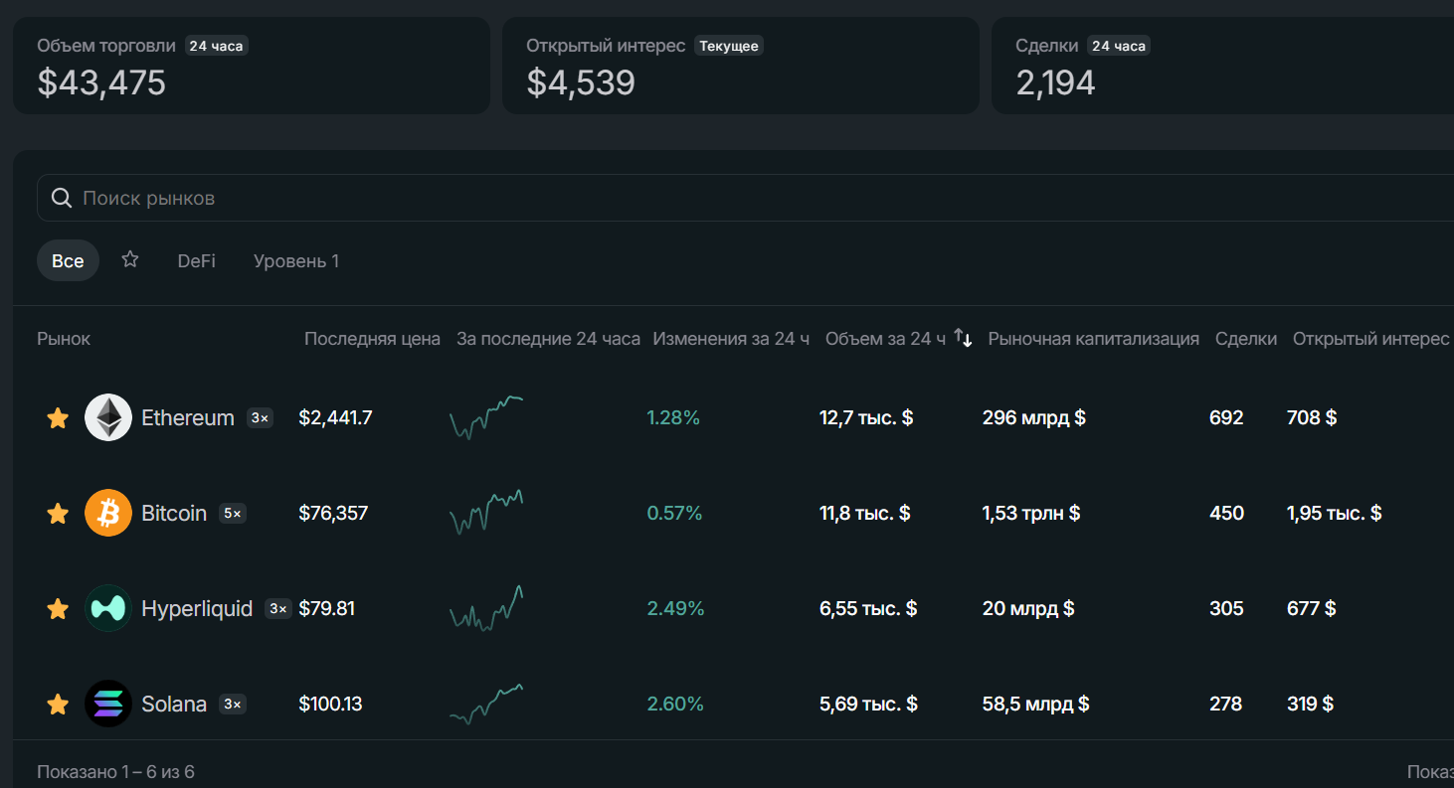Click the Bitcoin 5× leverage badge

coord(232,514)
